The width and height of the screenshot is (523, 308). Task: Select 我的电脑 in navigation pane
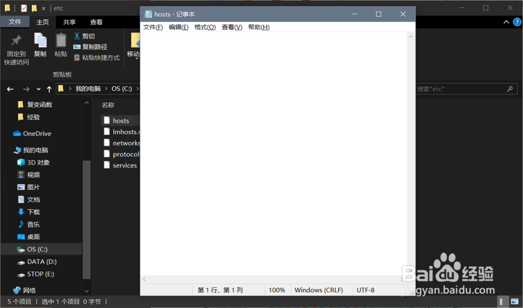[31, 150]
